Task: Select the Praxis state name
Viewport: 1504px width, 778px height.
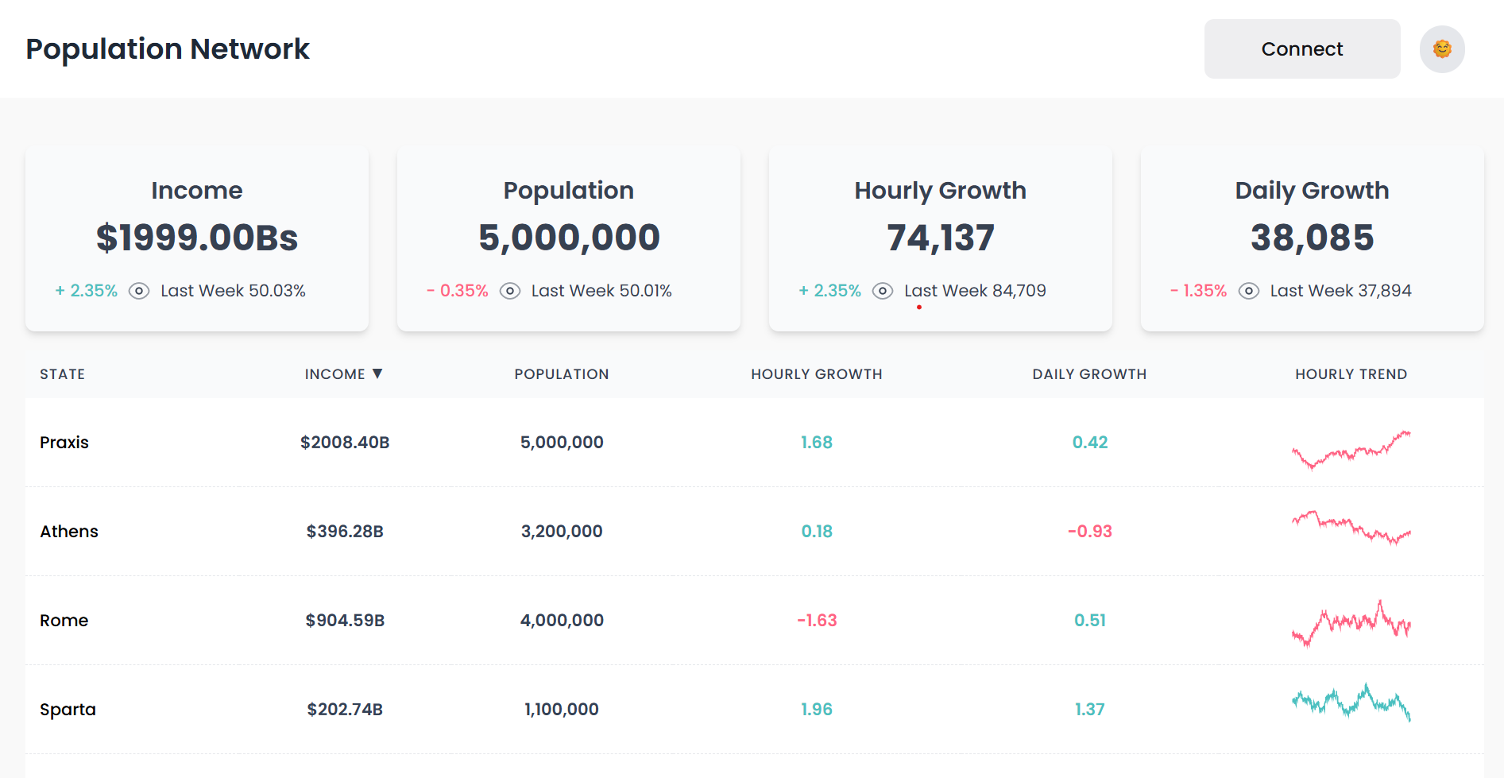Action: [x=64, y=443]
